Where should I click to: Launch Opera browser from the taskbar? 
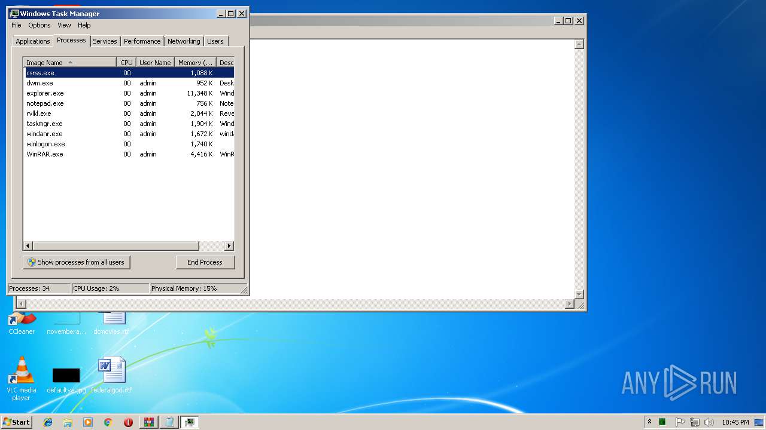(x=128, y=422)
